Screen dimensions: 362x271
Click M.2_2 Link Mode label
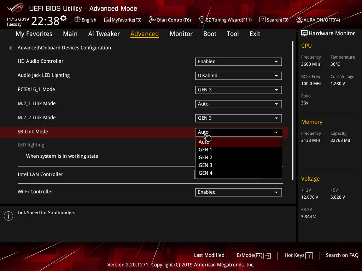(x=36, y=118)
